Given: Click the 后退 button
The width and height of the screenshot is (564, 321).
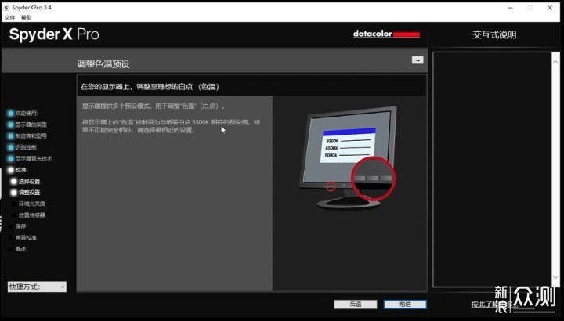Looking at the screenshot, I should (x=356, y=304).
